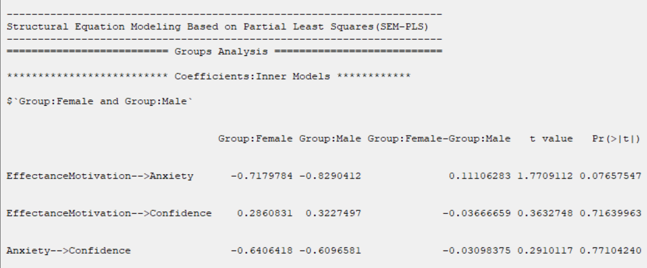
Task: Click the Group:Female column header
Action: [255, 139]
